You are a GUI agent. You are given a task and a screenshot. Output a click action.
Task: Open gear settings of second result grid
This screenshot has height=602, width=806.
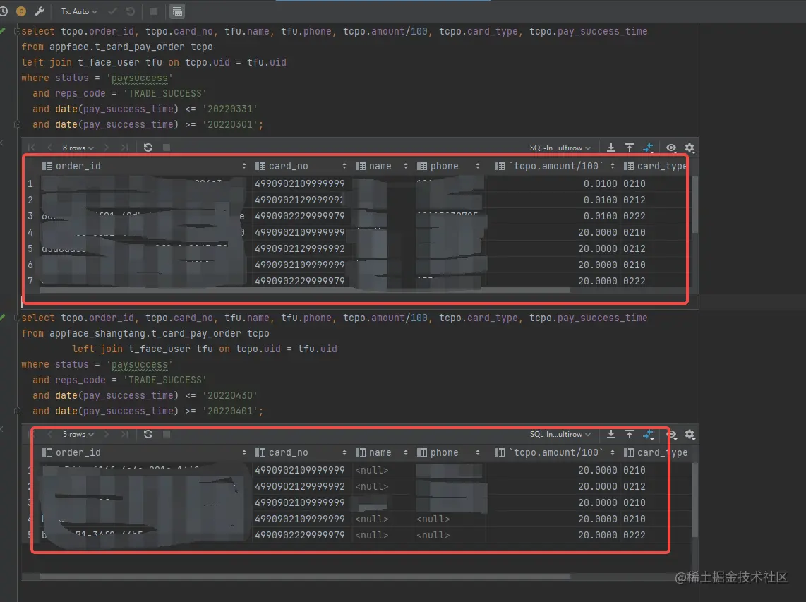coord(690,435)
